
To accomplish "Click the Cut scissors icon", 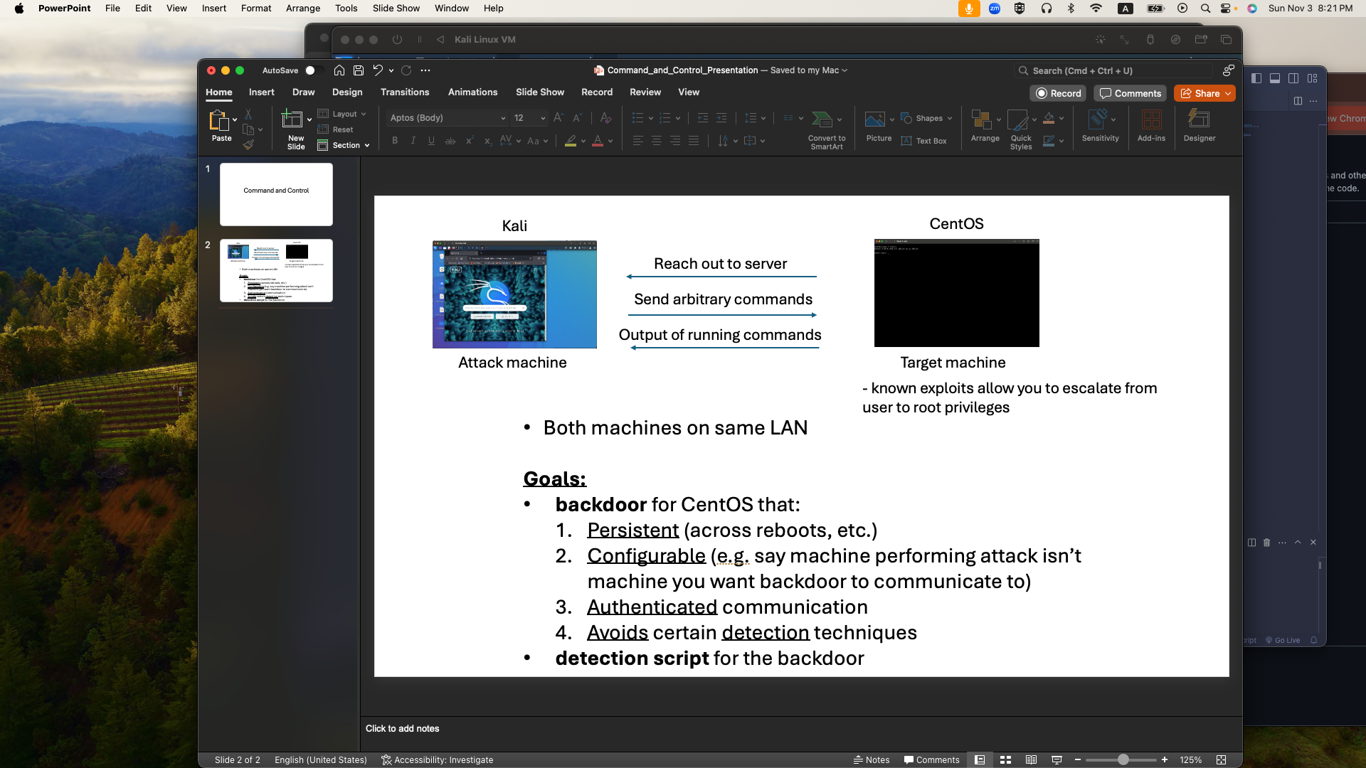I will (x=248, y=114).
